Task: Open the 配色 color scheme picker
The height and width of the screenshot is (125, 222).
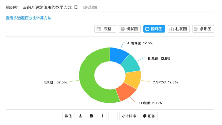Action: [149, 116]
